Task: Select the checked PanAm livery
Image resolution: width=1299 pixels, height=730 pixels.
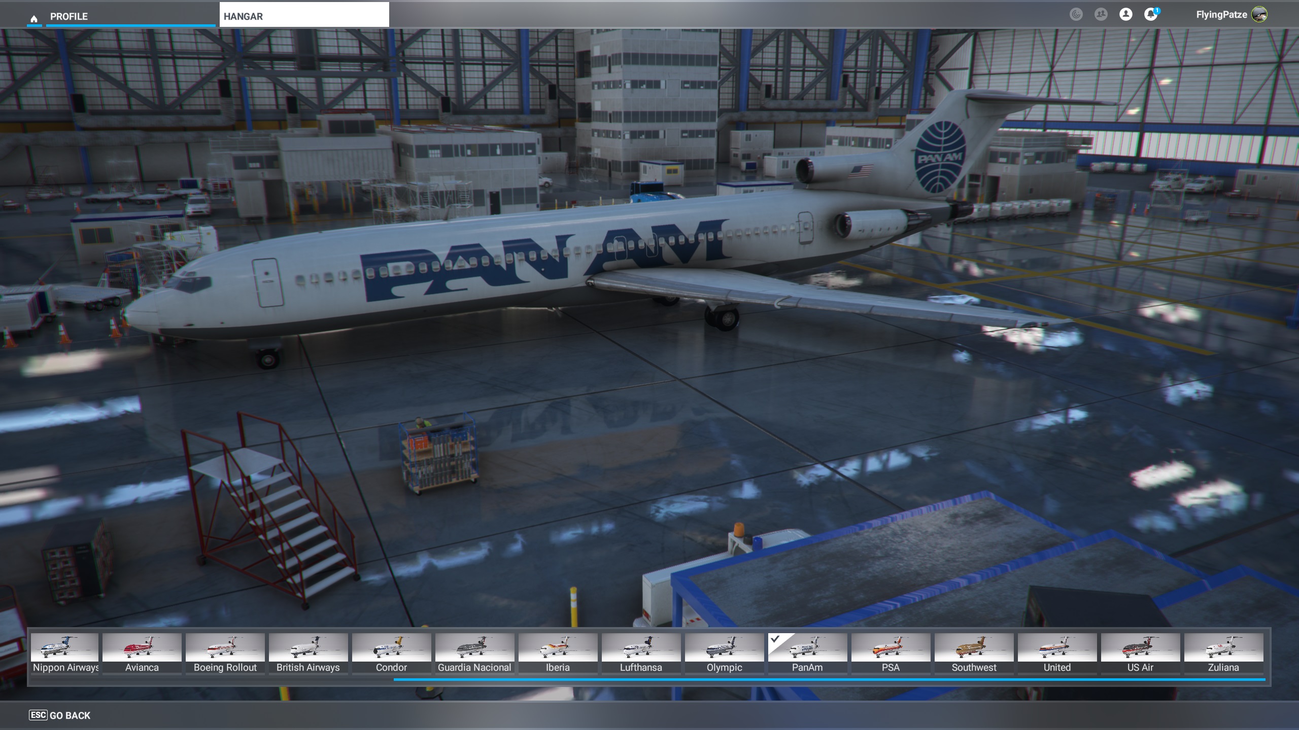Action: 807,652
